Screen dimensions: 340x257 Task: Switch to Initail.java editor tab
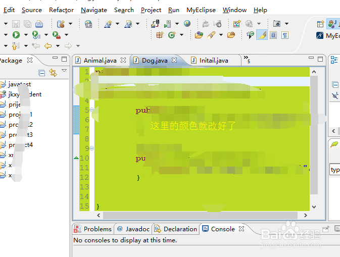[x=214, y=61]
